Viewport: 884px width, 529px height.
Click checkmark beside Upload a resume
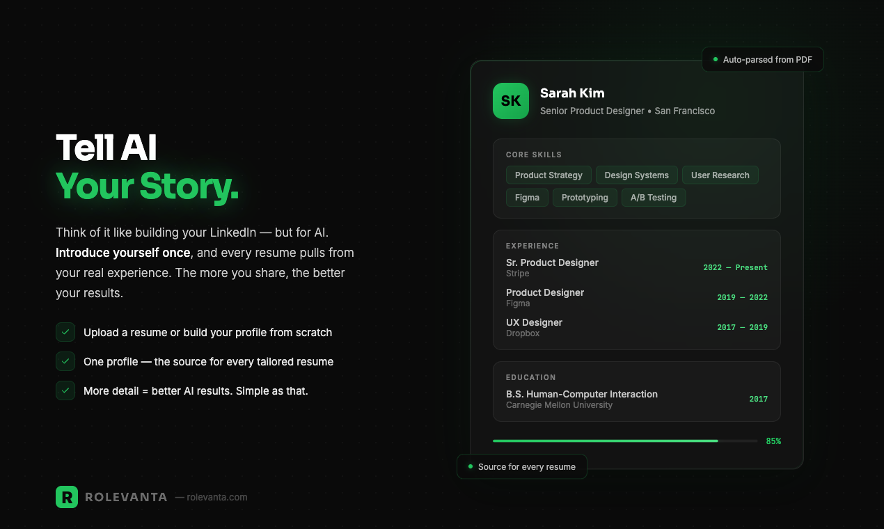(x=65, y=332)
